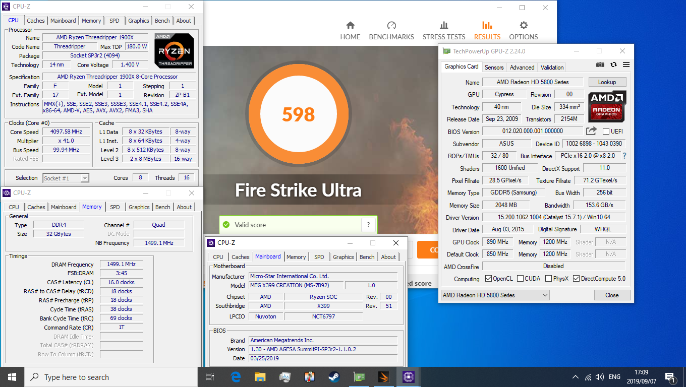The height and width of the screenshot is (387, 686).
Task: Click the question mark beside Valid score
Action: [x=368, y=225]
